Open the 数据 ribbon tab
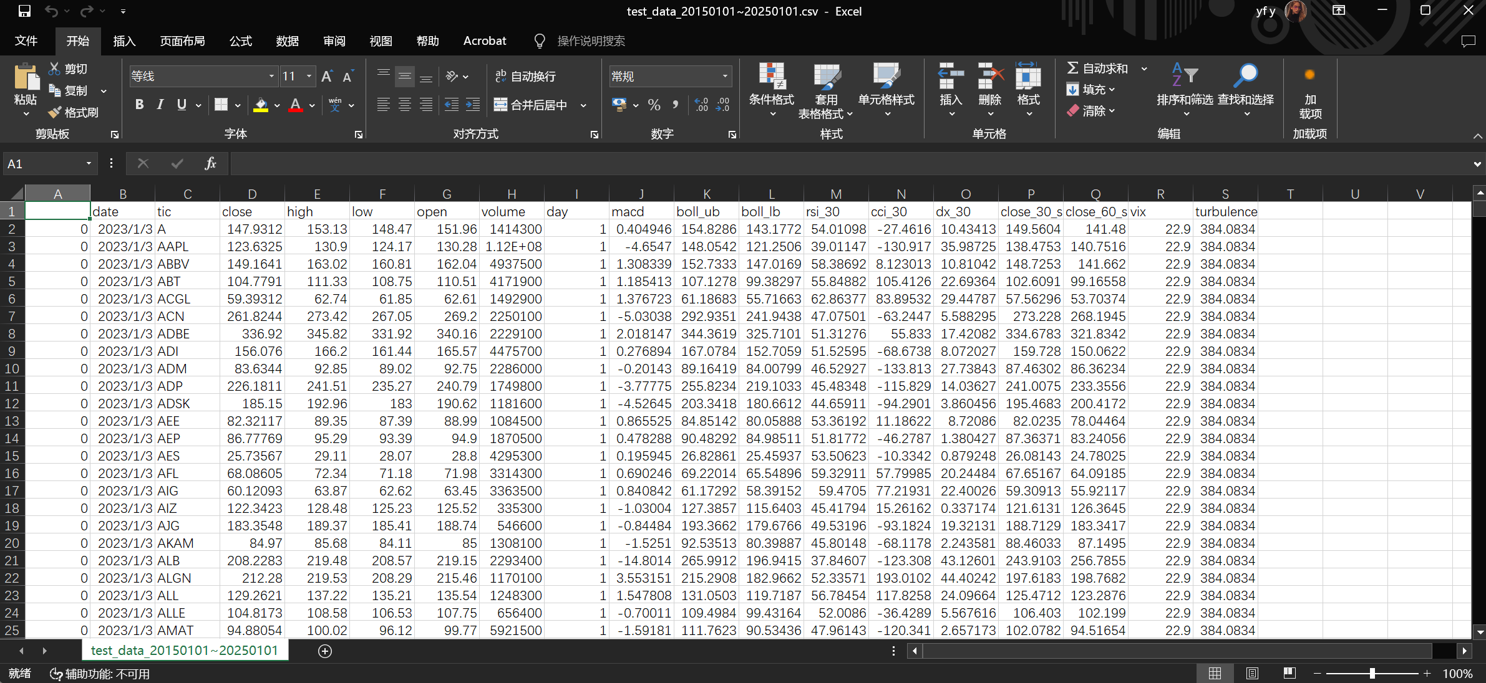 pos(287,41)
